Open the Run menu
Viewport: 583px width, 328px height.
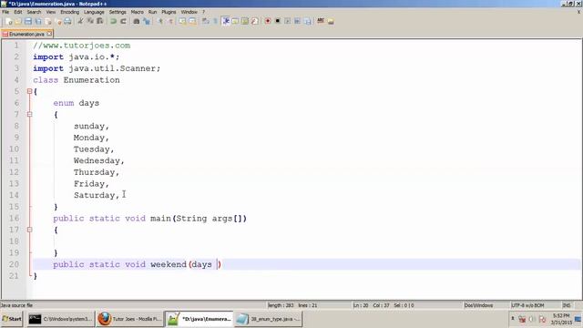tap(152, 12)
